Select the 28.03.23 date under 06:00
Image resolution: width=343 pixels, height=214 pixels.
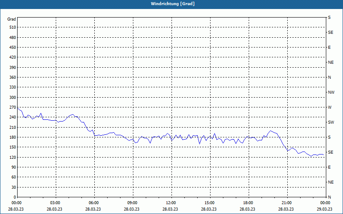point(93,209)
